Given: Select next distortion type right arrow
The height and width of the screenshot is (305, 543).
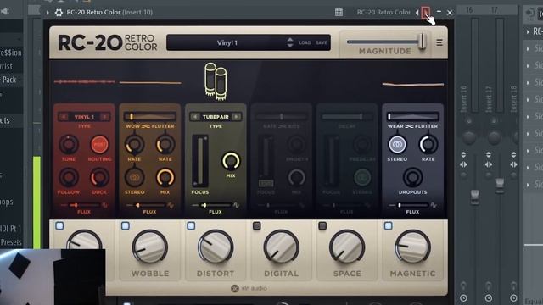Looking at the screenshot, I should click(x=236, y=117).
